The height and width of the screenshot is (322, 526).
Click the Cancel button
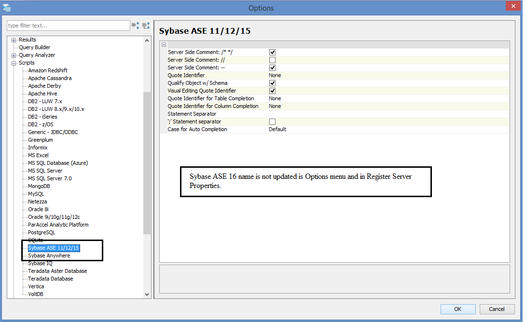[x=497, y=309]
